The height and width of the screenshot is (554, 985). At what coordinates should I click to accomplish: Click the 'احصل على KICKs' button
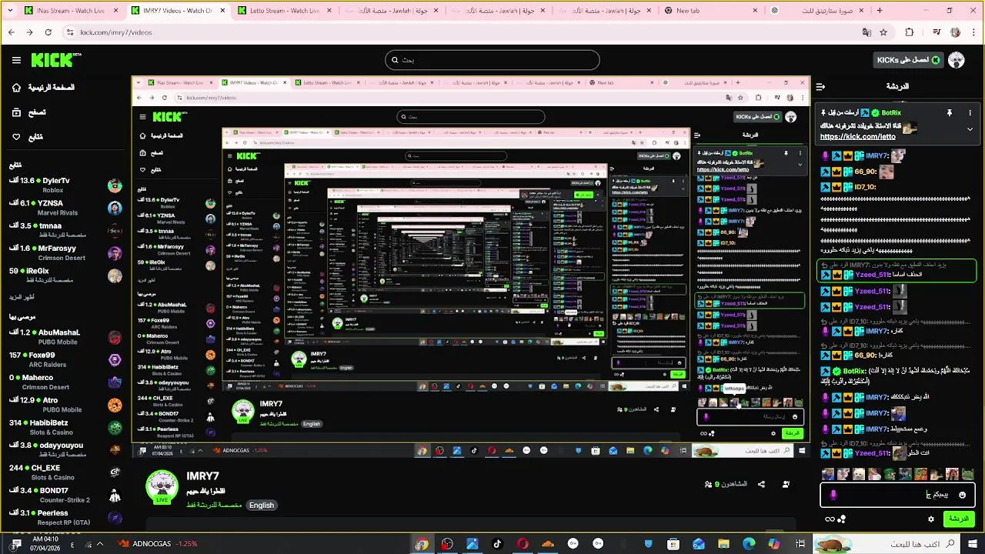(x=908, y=60)
